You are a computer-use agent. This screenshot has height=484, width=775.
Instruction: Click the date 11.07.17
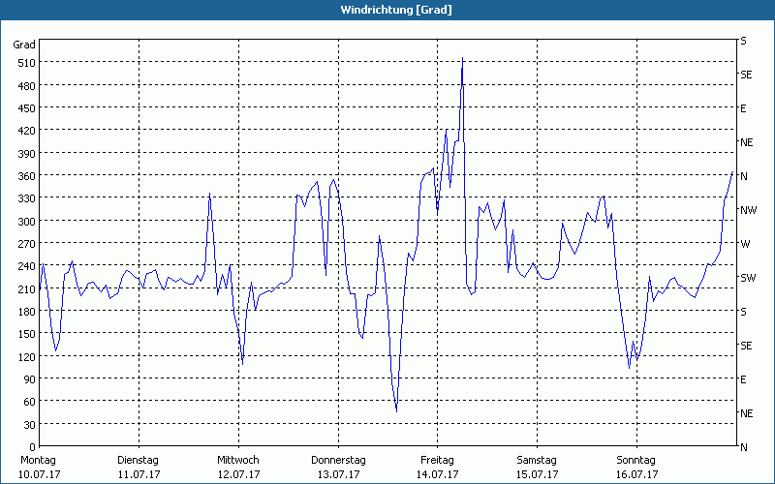coord(139,474)
